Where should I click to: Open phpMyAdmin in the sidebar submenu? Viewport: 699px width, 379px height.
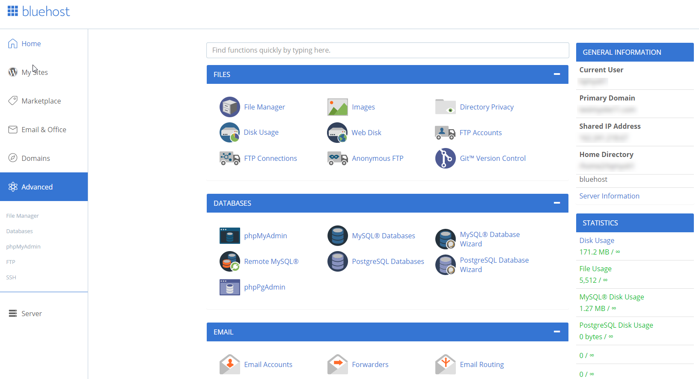coord(24,247)
